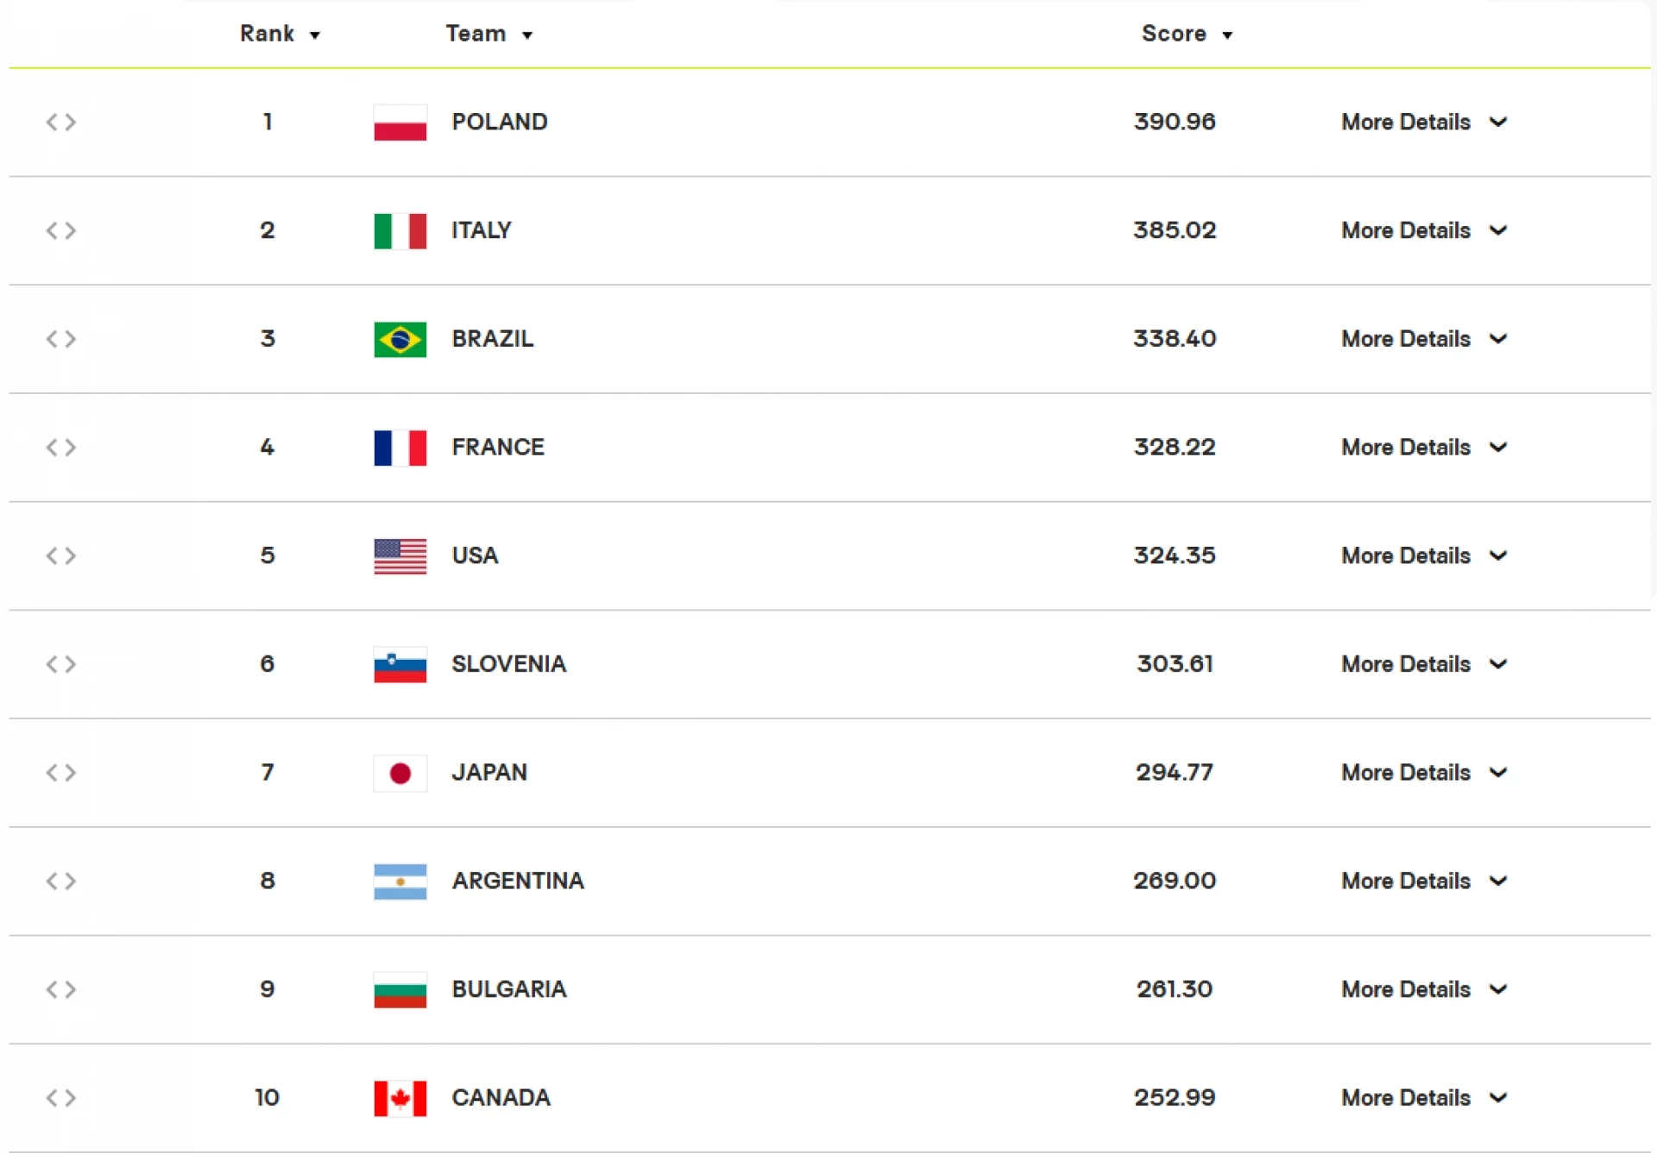Sort table by Team column

(x=488, y=34)
